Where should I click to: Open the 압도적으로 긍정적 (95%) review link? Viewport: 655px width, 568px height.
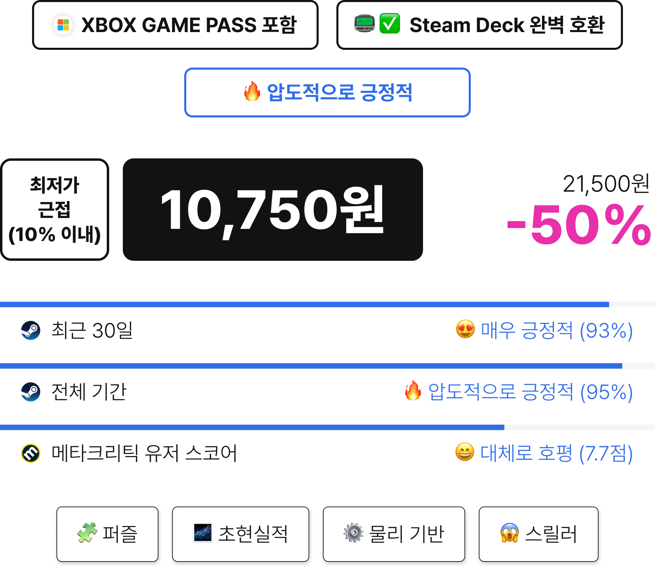click(x=530, y=392)
